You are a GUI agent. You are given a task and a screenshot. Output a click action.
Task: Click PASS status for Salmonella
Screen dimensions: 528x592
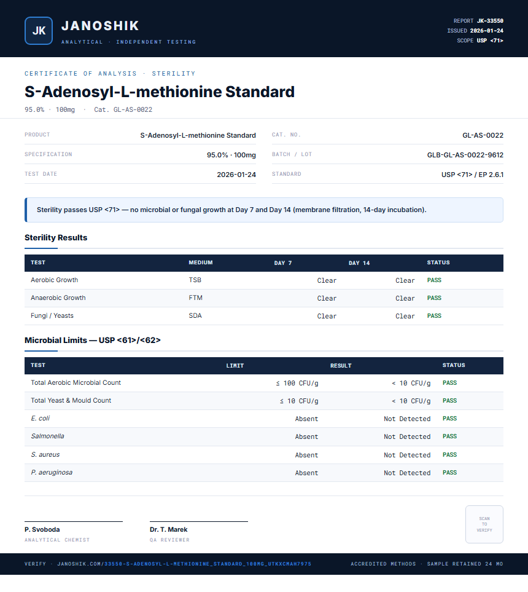click(x=449, y=436)
